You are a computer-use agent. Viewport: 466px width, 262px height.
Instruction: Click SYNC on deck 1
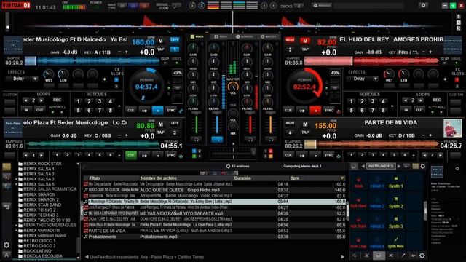pyautogui.click(x=171, y=111)
